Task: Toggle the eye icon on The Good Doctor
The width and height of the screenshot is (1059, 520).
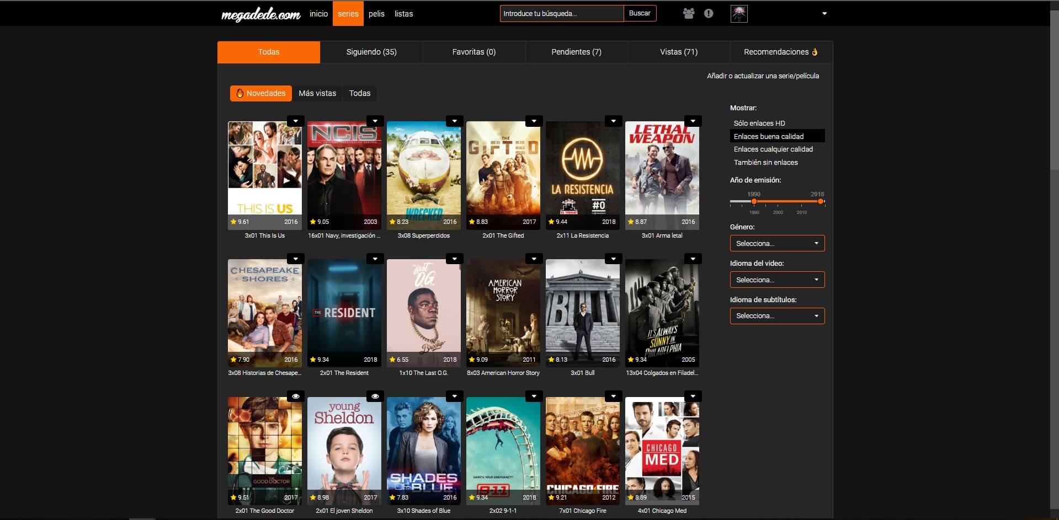Action: pos(296,396)
